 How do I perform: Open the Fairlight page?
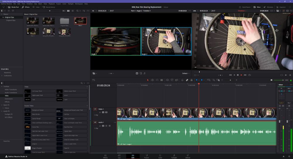174,156
